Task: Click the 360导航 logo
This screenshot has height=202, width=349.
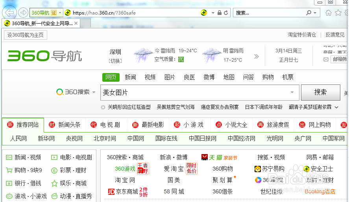Action: [45, 55]
